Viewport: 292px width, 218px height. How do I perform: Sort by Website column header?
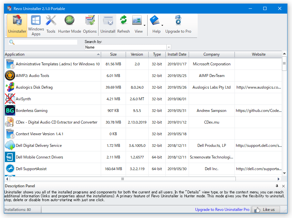click(x=258, y=54)
